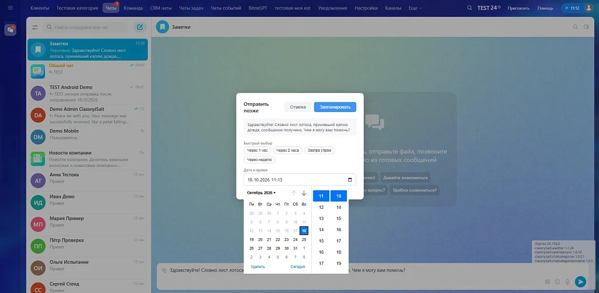599x293 pixels.
Task: Click the Найти сотрудника или чат search field
Action: pyautogui.click(x=87, y=27)
